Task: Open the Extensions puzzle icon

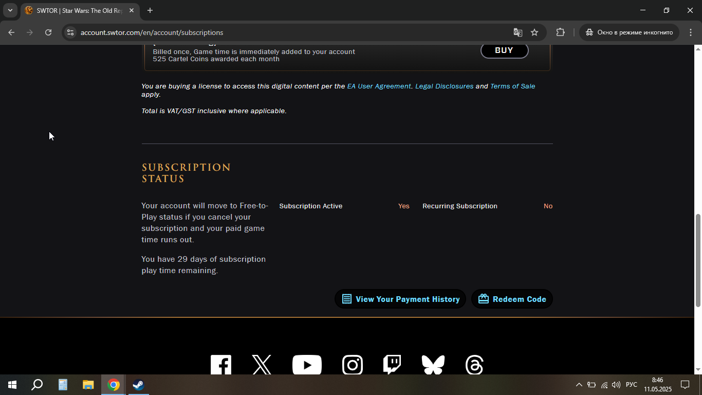Action: 560,32
